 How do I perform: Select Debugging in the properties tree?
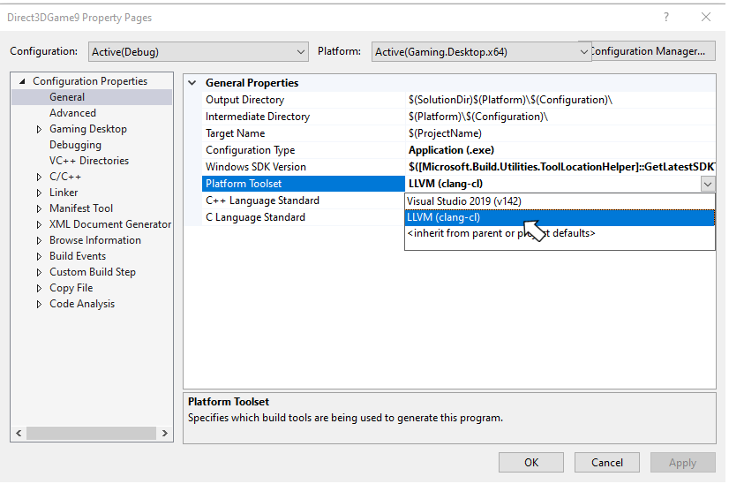(x=75, y=145)
